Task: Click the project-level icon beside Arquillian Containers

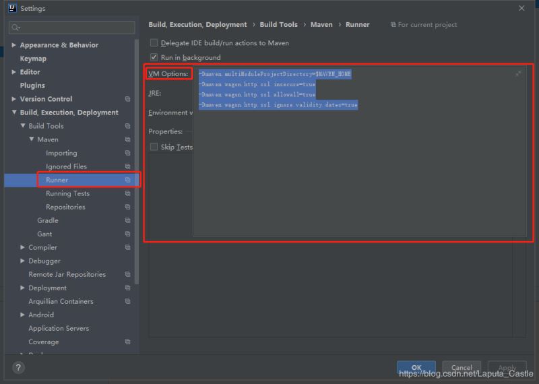Action: point(127,301)
